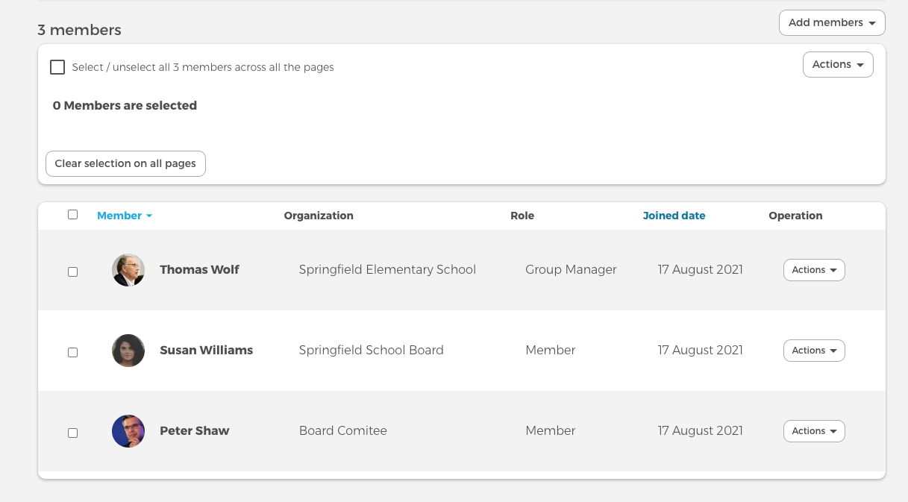Click Thomas Wolf's avatar photo
The width and height of the screenshot is (908, 502).
click(128, 270)
